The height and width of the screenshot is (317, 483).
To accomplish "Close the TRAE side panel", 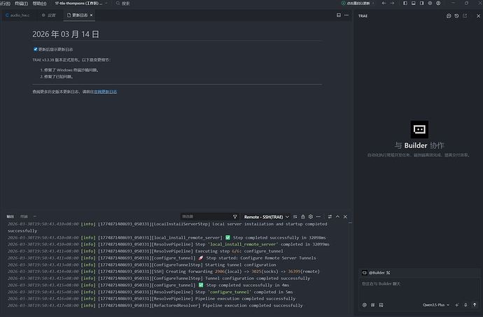I will [x=478, y=16].
